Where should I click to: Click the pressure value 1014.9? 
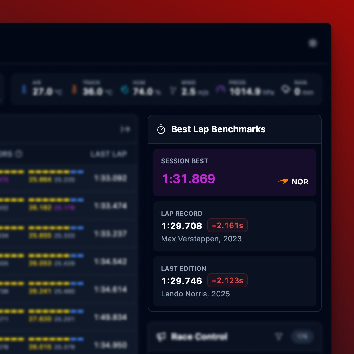click(x=245, y=92)
